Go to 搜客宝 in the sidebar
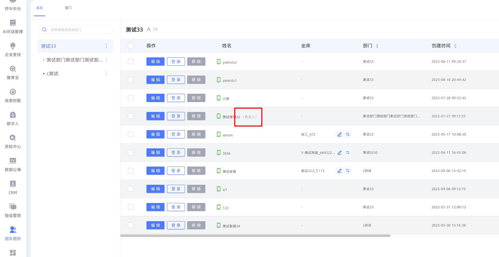The image size is (499, 257). 13,73
